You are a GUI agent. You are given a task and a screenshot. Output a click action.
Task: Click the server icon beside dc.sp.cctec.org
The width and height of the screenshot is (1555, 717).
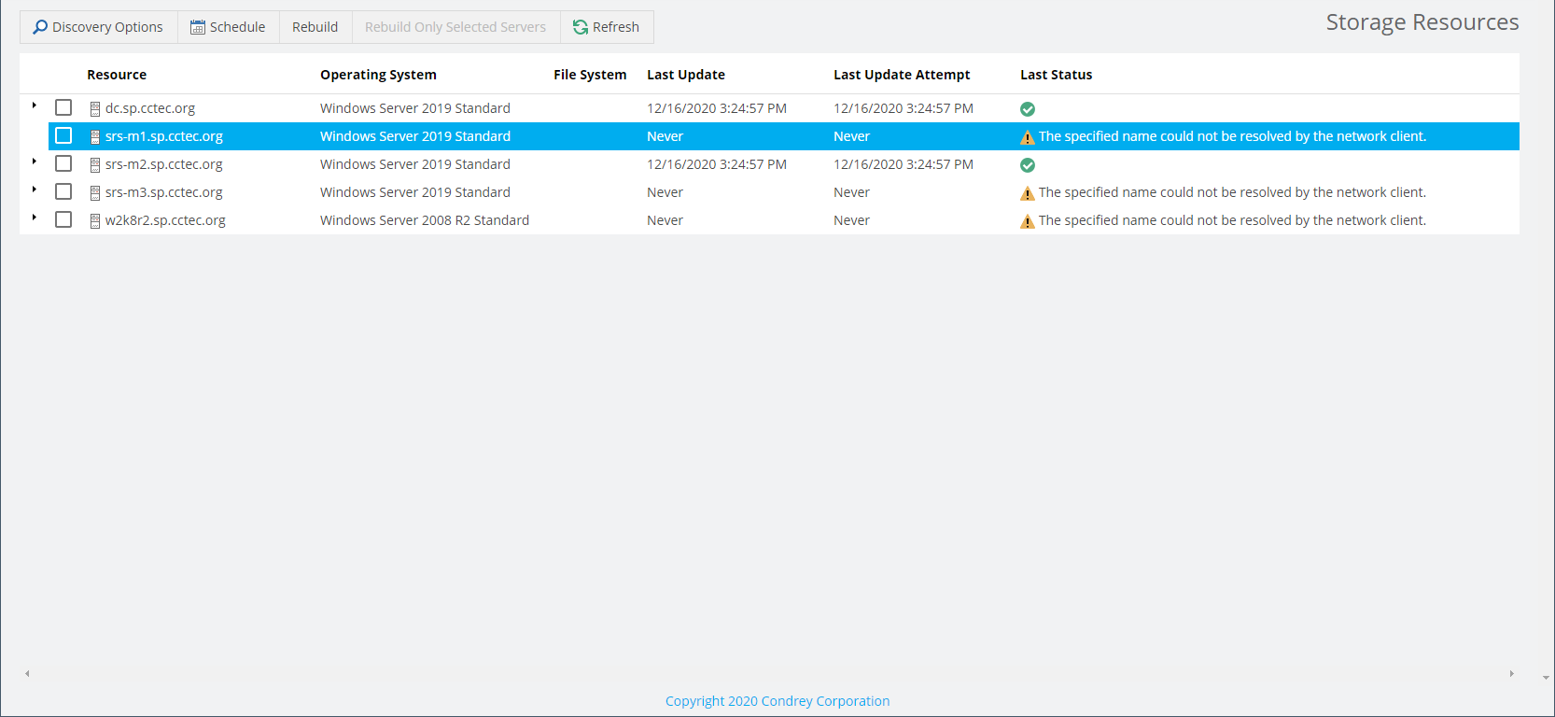click(x=94, y=109)
